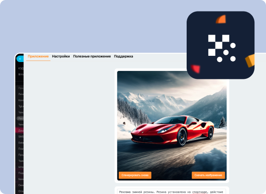Open the Приложение tab
This screenshot has width=266, height=194.
tap(38, 57)
